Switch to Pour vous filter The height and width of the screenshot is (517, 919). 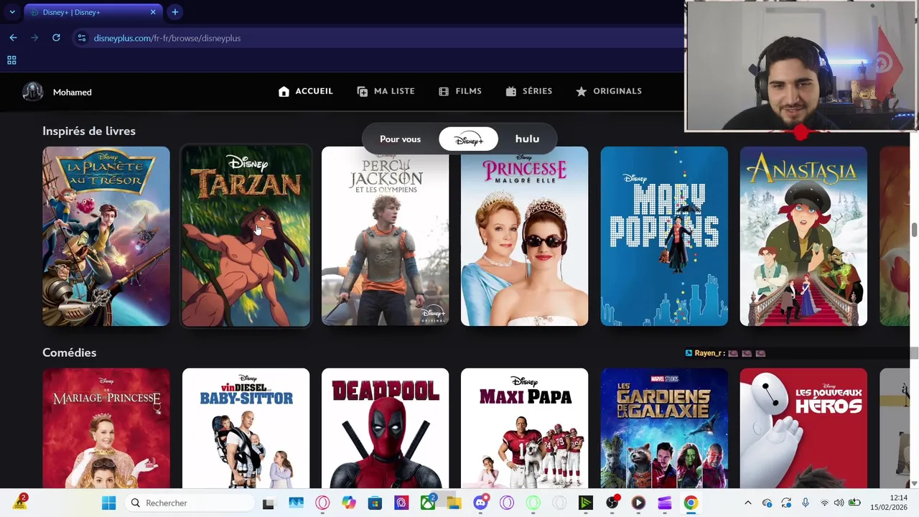click(400, 139)
